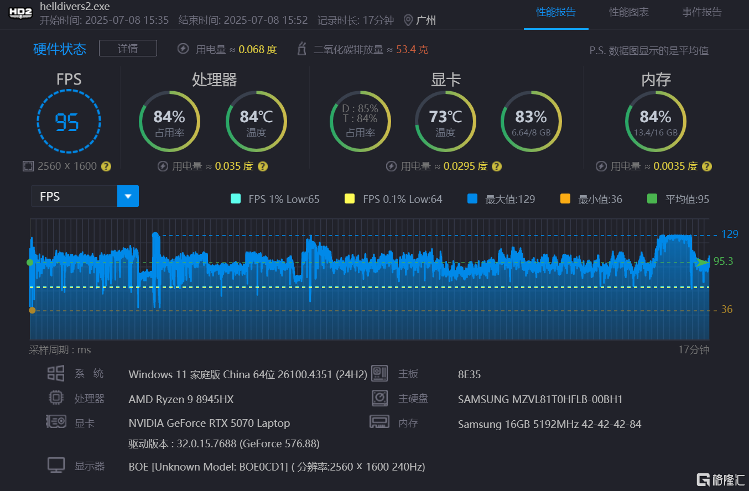Click 记录时长: 17分钟 text
This screenshot has height=491, width=749.
tap(356, 20)
